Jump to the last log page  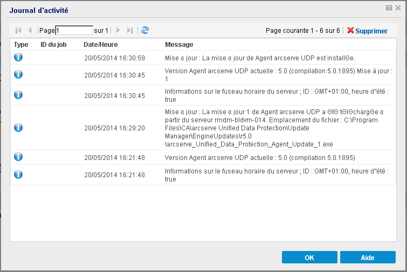coord(129,31)
